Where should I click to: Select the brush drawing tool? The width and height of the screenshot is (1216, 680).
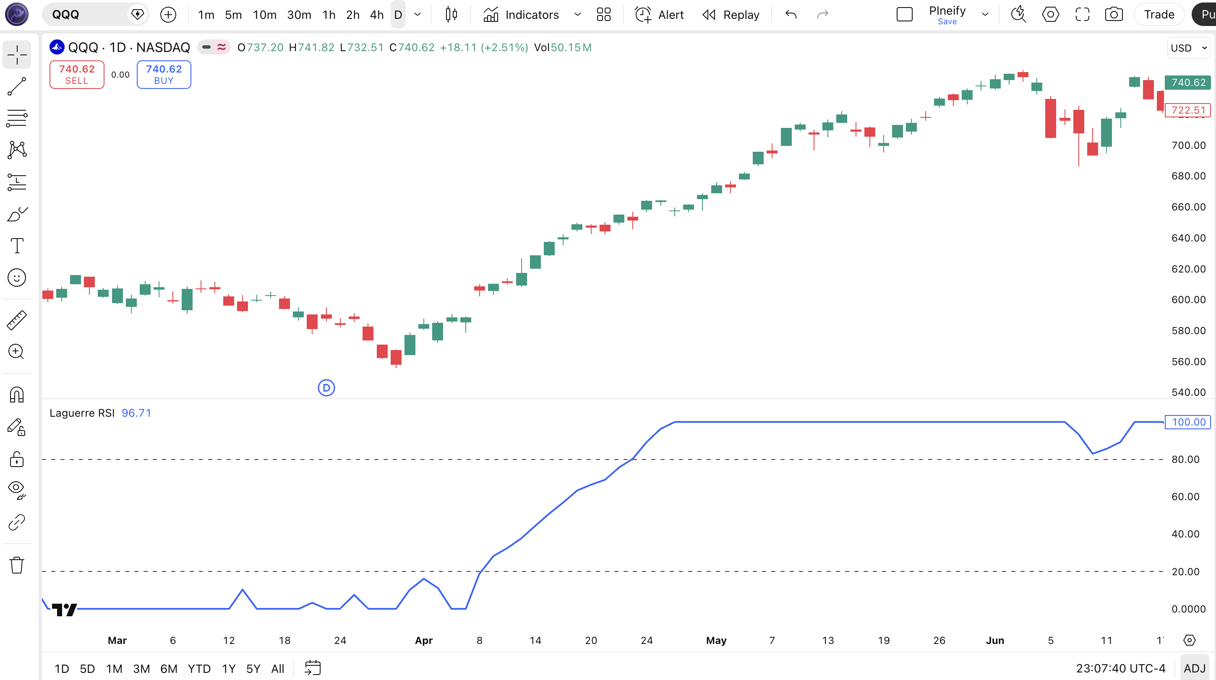point(17,214)
